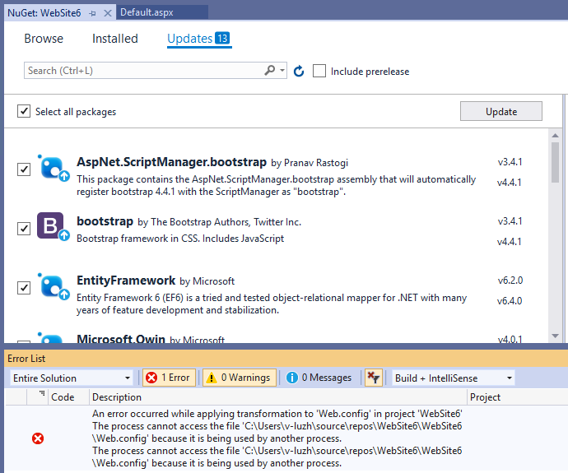Click the AspNet.ScriptManager.bootstrap package icon
568x473 pixels.
pyautogui.click(x=53, y=168)
